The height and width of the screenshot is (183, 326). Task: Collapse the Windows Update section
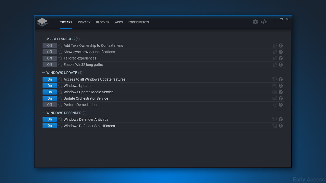coord(44,73)
